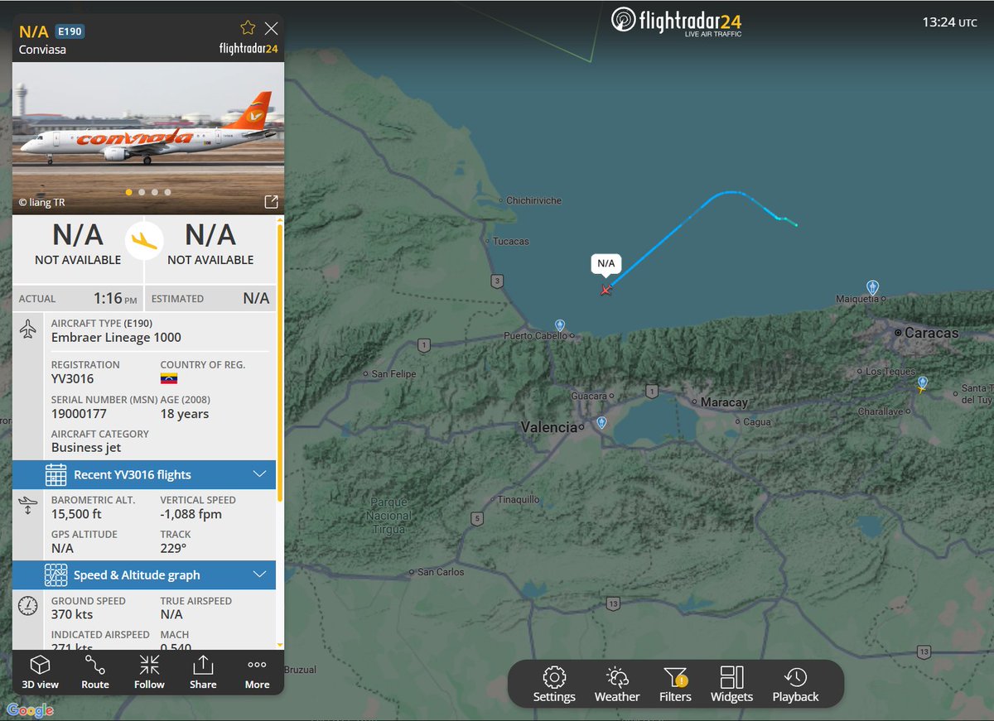Open the More options menu
Image resolution: width=994 pixels, height=721 pixels.
[x=257, y=671]
